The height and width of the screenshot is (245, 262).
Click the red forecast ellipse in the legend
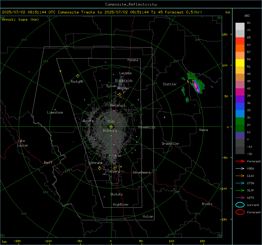click(240, 212)
